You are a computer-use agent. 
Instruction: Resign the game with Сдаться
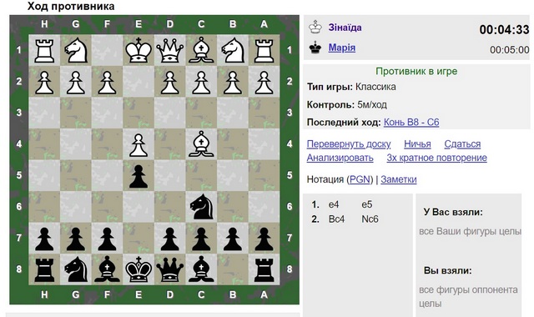tap(462, 144)
